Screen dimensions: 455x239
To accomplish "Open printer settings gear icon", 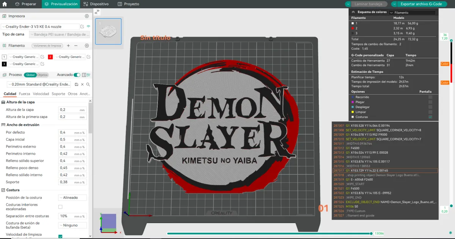I will tap(87, 16).
